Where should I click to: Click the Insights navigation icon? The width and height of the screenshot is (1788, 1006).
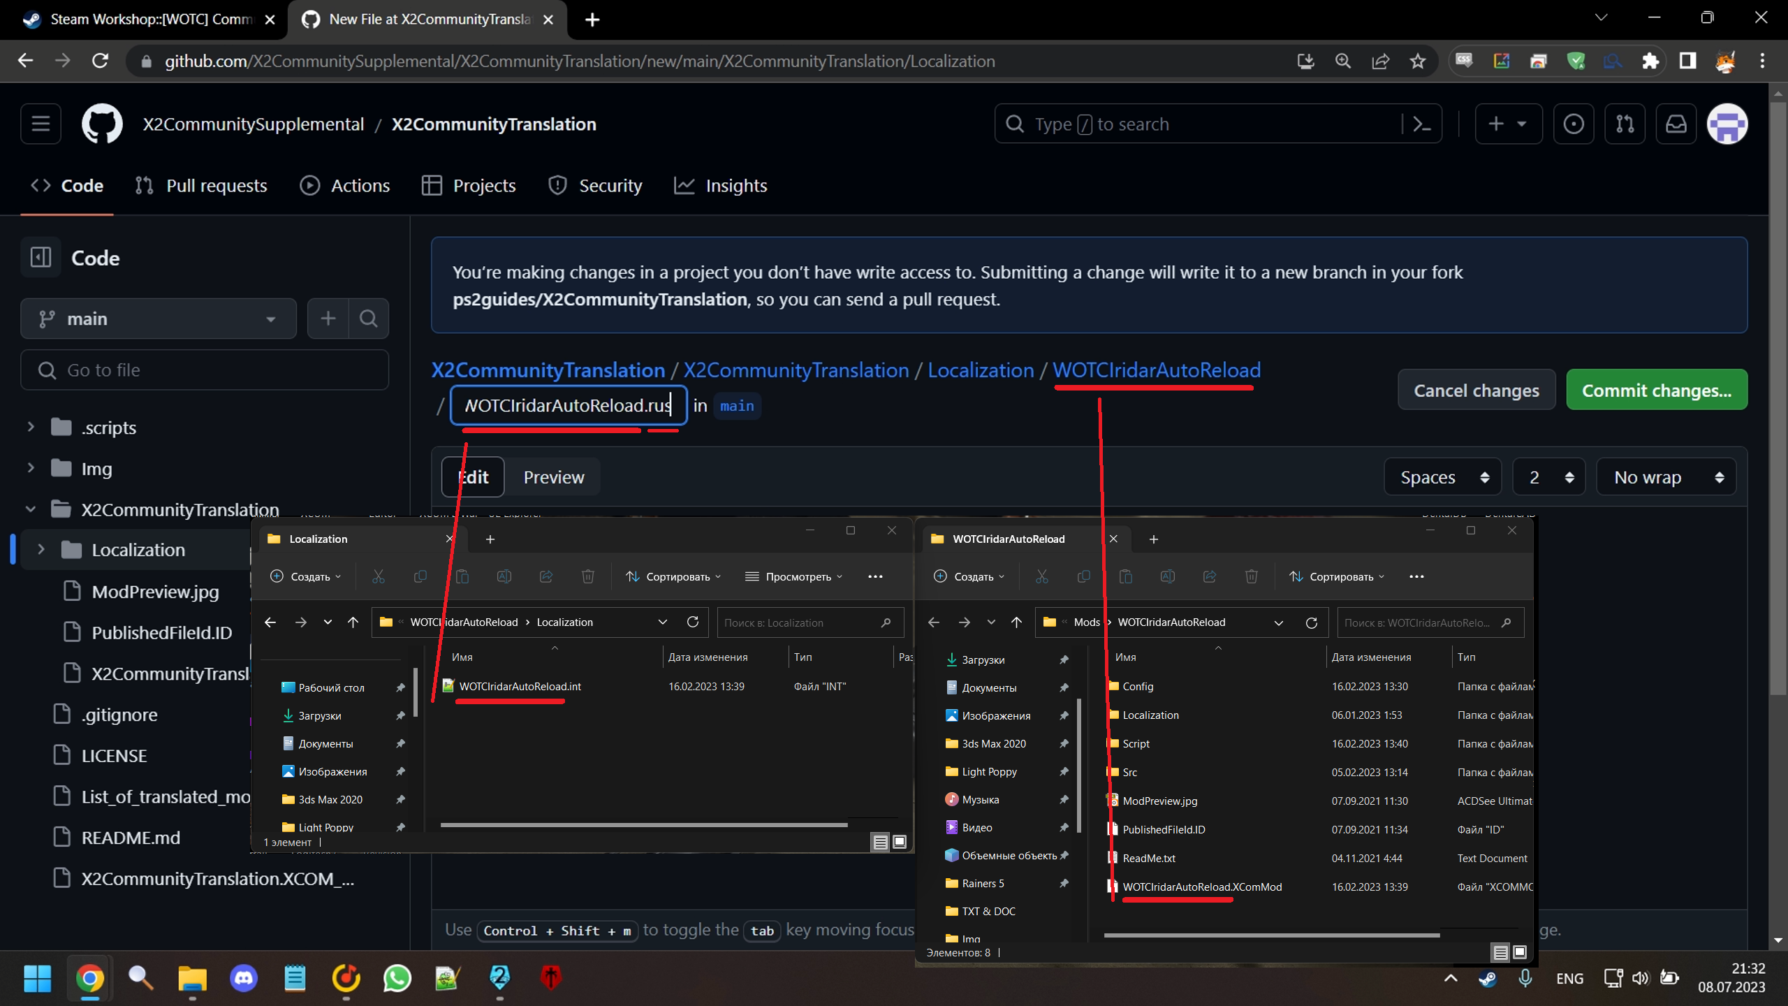click(684, 185)
